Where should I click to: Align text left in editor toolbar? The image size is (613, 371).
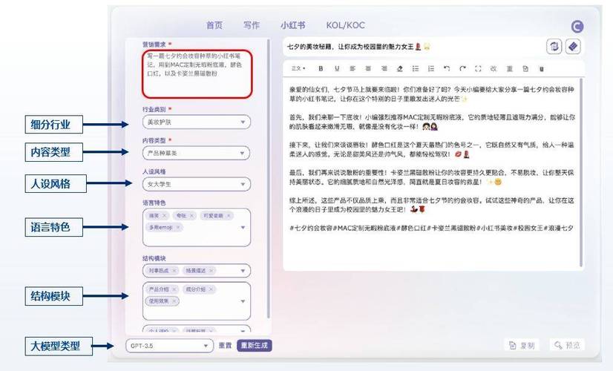point(353,68)
